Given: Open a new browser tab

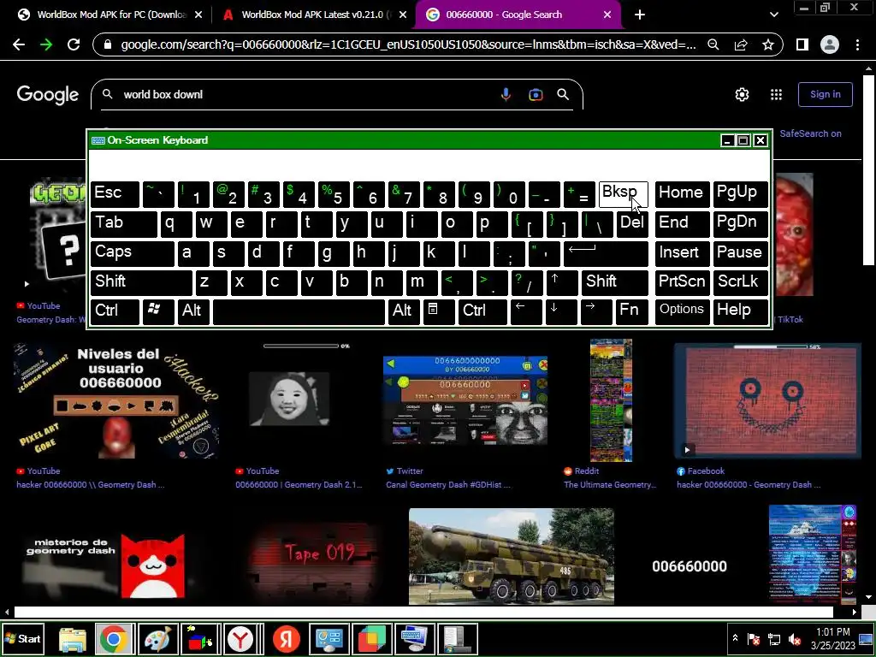Looking at the screenshot, I should [640, 15].
